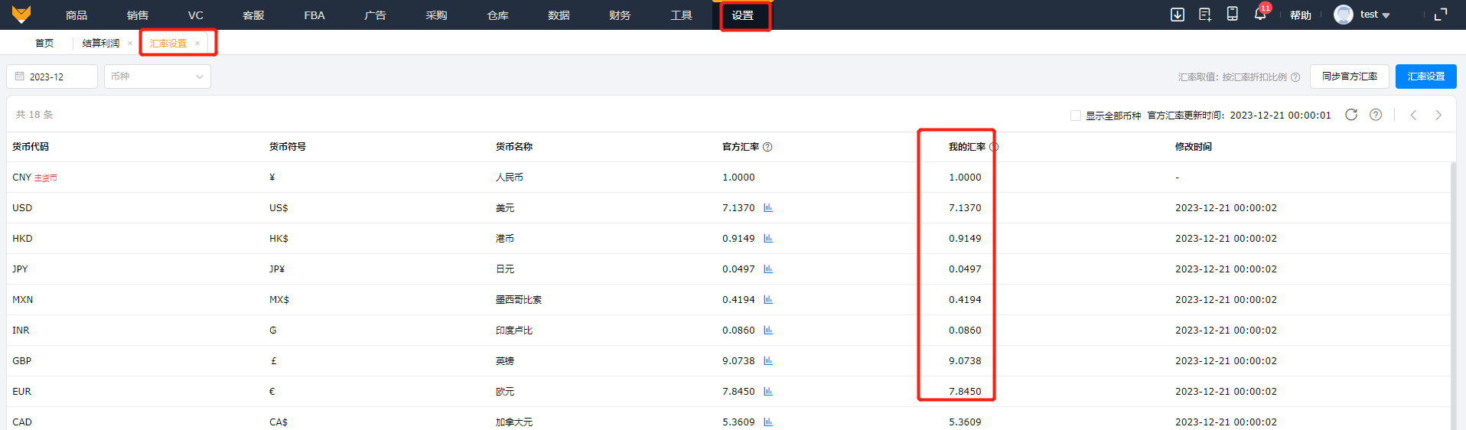Expand the 币种 currency dropdown
The width and height of the screenshot is (1466, 430).
pyautogui.click(x=158, y=77)
